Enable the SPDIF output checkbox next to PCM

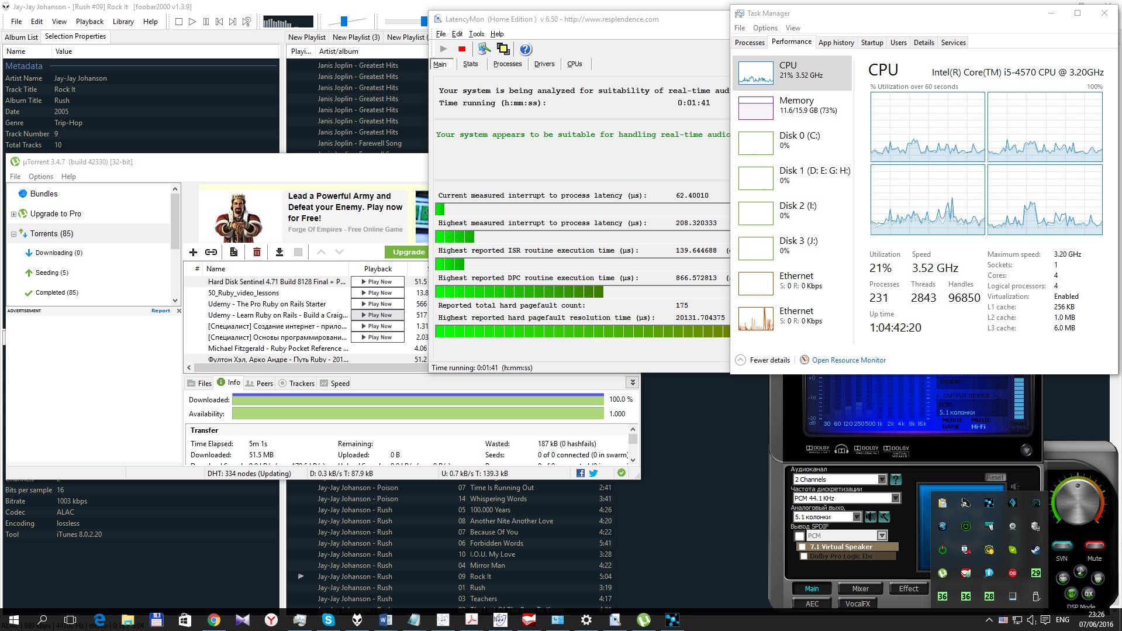point(800,536)
